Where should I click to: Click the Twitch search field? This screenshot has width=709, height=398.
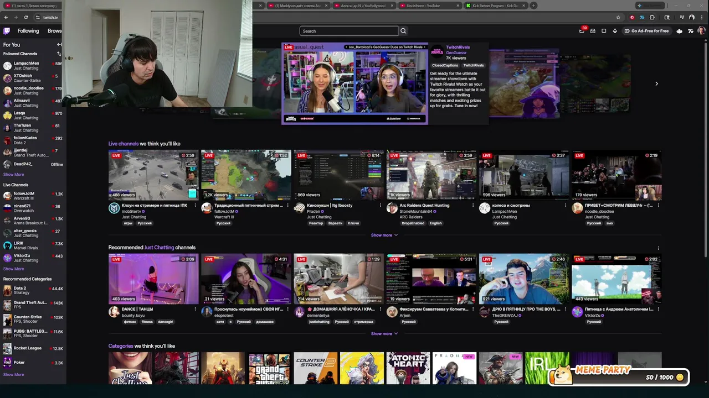click(349, 31)
